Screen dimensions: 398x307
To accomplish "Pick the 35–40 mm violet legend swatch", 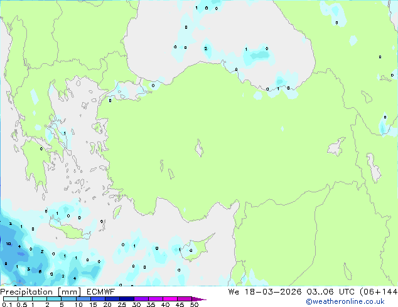I will 156,299.
